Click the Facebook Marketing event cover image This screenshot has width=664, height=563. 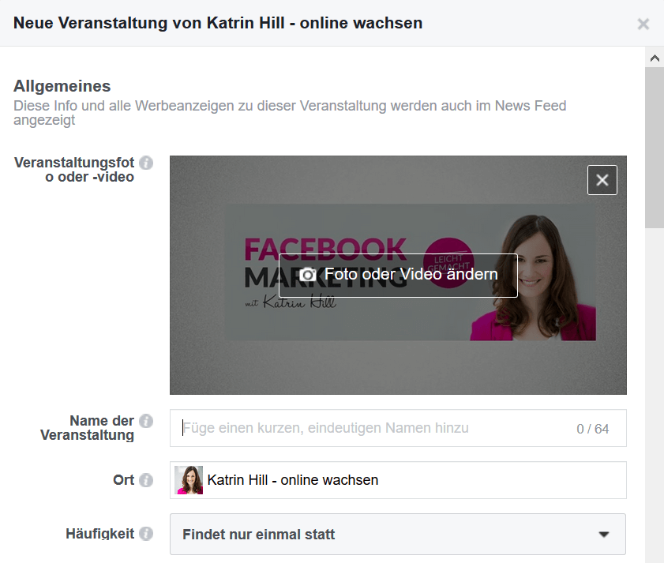(398, 275)
